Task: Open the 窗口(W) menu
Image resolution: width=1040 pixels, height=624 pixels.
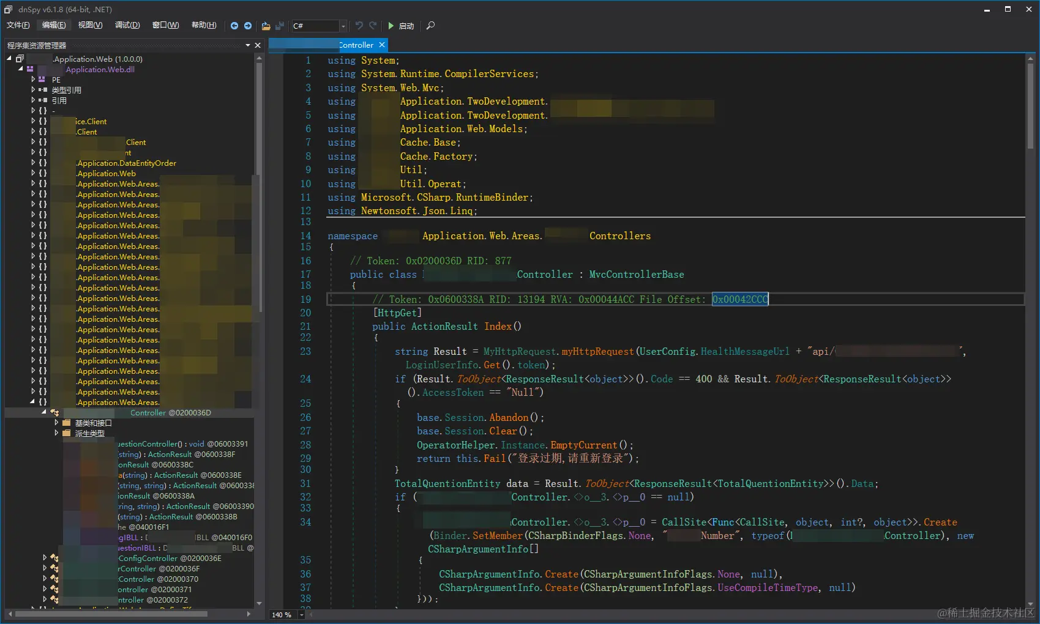Action: [165, 25]
